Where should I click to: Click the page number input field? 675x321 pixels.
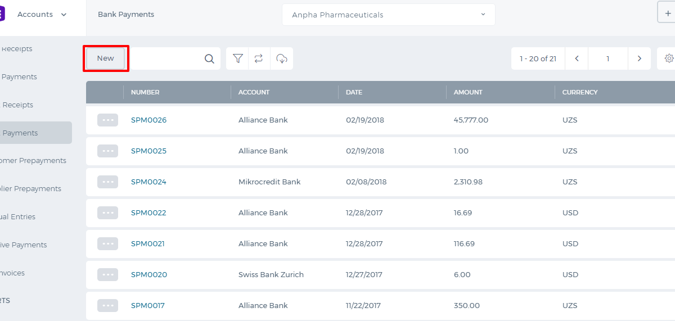pyautogui.click(x=608, y=58)
